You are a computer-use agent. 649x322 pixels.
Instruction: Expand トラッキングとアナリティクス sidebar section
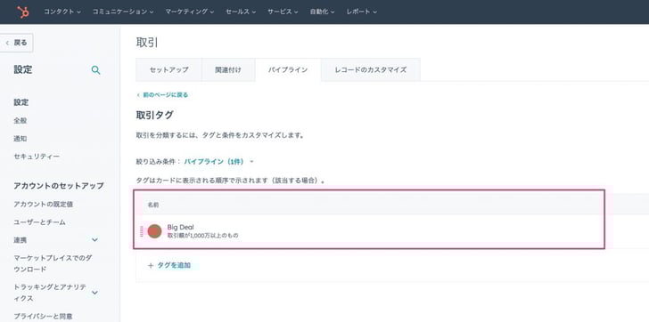[x=56, y=293]
